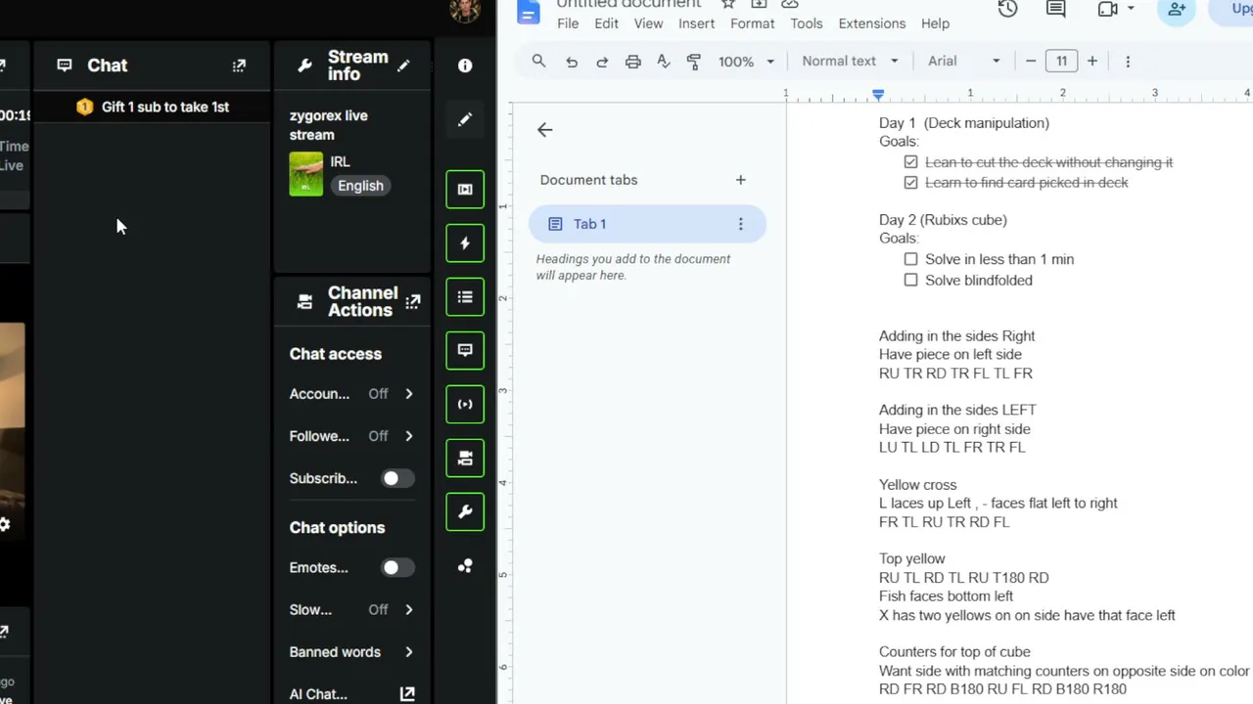Pop out the Chat panel
This screenshot has width=1253, height=704.
(239, 66)
